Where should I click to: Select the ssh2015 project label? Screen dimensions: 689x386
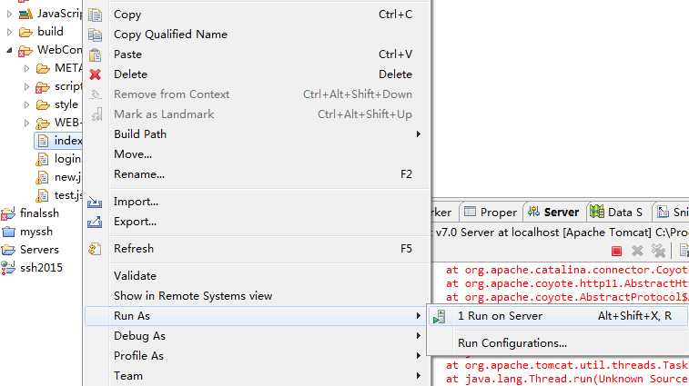[x=41, y=268]
